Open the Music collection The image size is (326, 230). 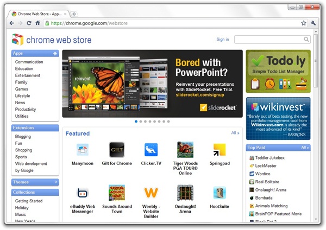pyautogui.click(x=21, y=214)
